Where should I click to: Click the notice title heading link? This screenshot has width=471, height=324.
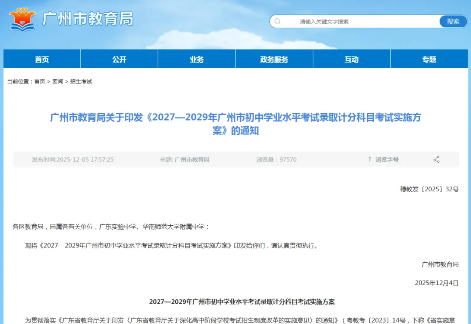pos(235,124)
